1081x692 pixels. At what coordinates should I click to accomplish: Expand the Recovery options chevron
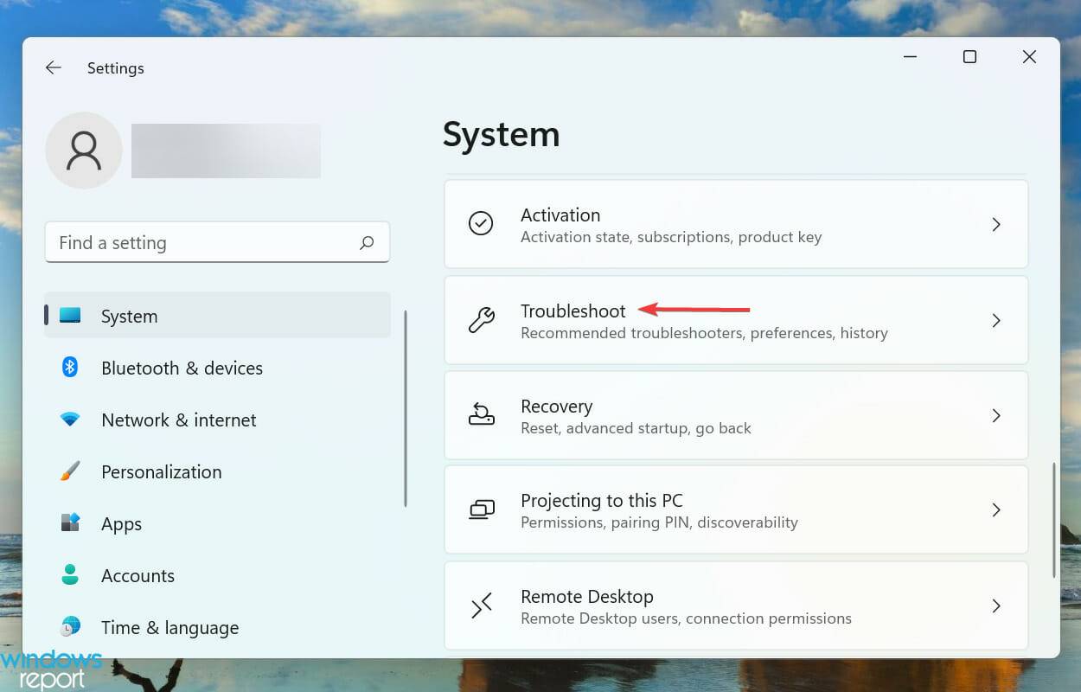pos(996,414)
